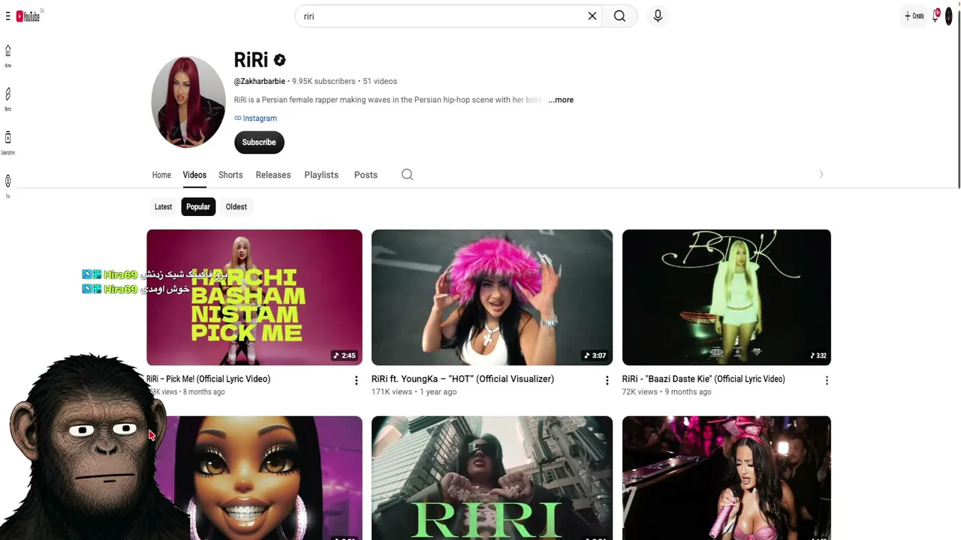
Task: Click the tabs next chevron arrow
Action: [821, 175]
